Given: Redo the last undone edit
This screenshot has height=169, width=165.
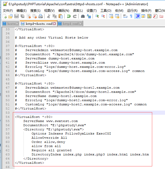Looking at the screenshot, I should click(x=75, y=16).
